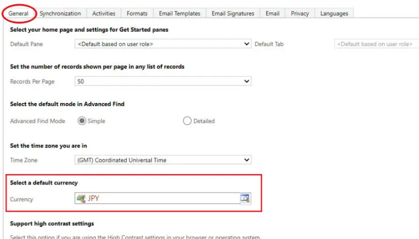
Task: Open the Synchronization tab
Action: tap(60, 13)
